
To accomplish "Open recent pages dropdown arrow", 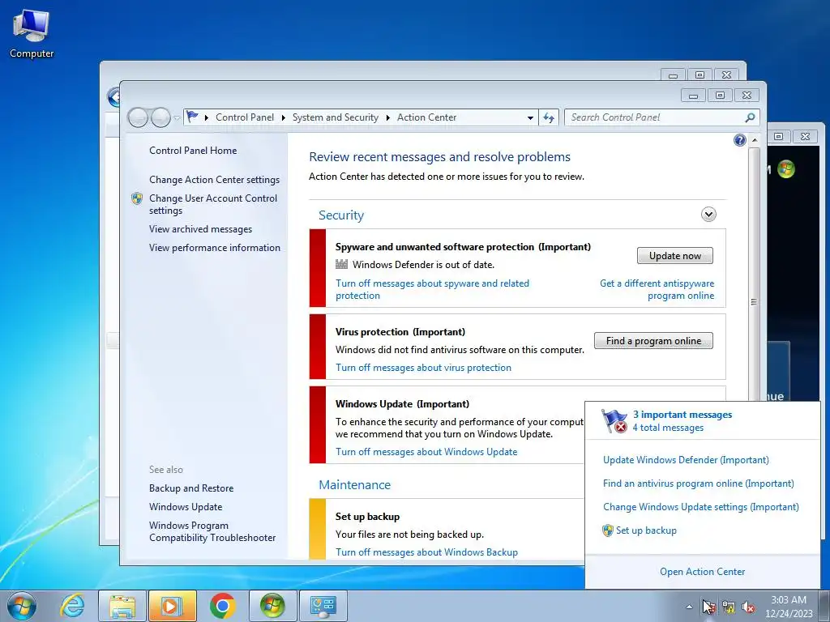I will 177,118.
